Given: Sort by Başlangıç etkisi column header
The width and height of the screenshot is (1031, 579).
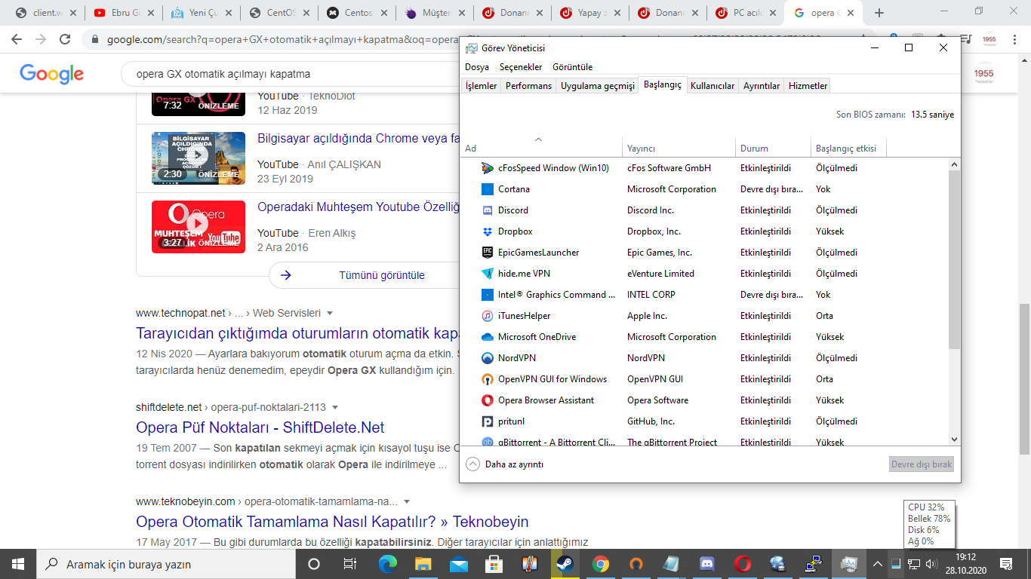Looking at the screenshot, I should pyautogui.click(x=848, y=148).
